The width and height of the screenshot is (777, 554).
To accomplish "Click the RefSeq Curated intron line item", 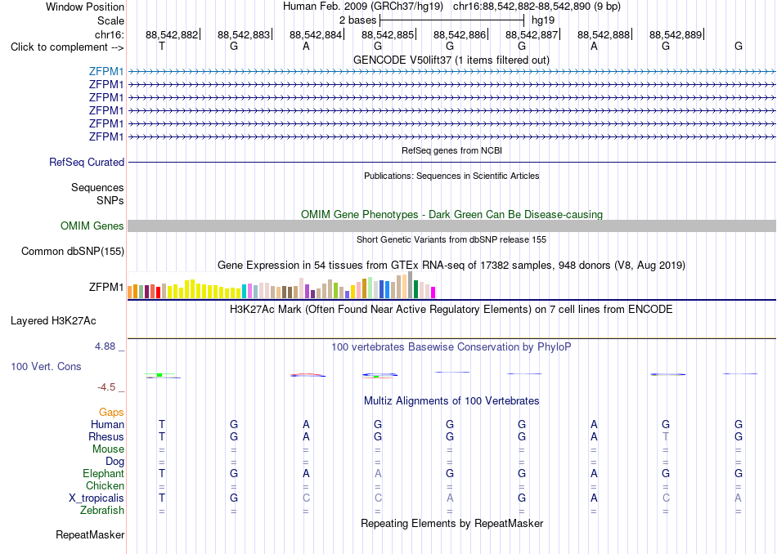I will tap(451, 162).
